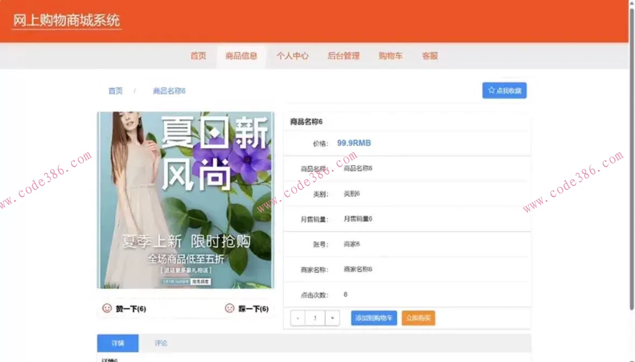Viewport: 635px width, 362px height.
Task: Contact 客服 customer service
Action: pyautogui.click(x=429, y=56)
